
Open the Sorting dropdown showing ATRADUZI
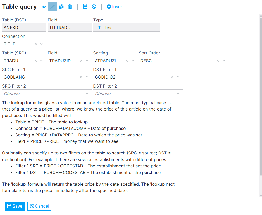coord(133,61)
